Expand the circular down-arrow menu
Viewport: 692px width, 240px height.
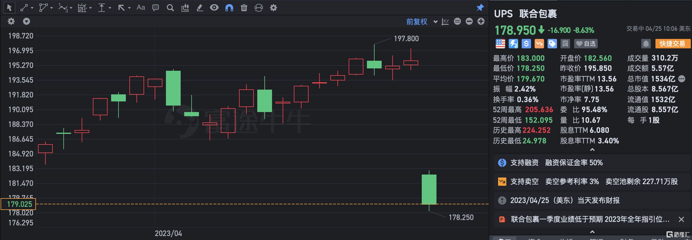[27, 21]
